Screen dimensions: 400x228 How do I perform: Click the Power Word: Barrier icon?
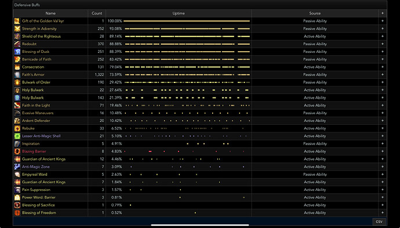[x=17, y=197]
